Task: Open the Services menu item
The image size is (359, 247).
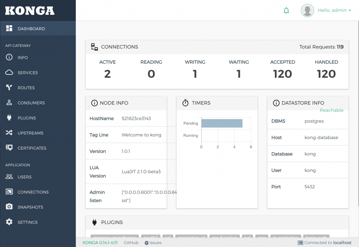Action: pyautogui.click(x=38, y=73)
